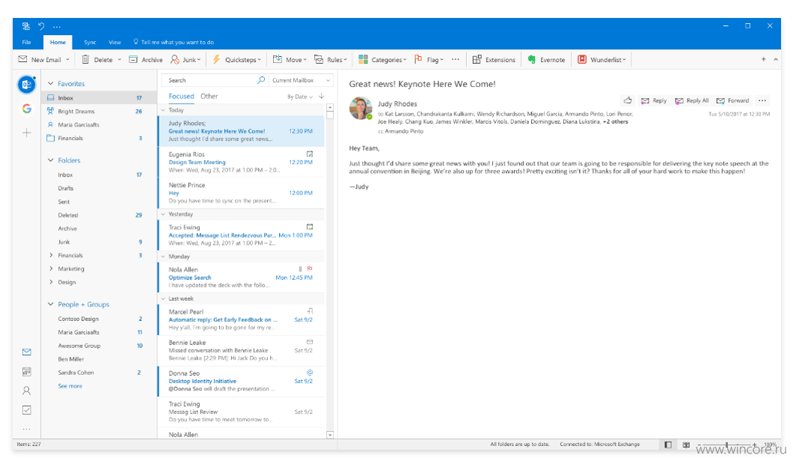Expand the Design folder

coord(51,281)
